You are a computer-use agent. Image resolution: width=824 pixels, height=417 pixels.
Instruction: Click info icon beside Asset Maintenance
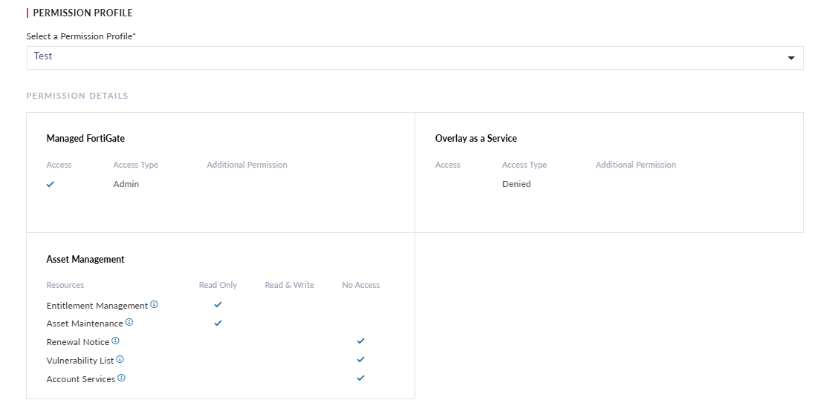point(129,323)
